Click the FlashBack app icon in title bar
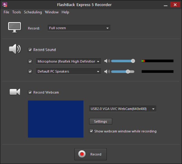Viewport: 182px width, 164px height. coord(5,5)
